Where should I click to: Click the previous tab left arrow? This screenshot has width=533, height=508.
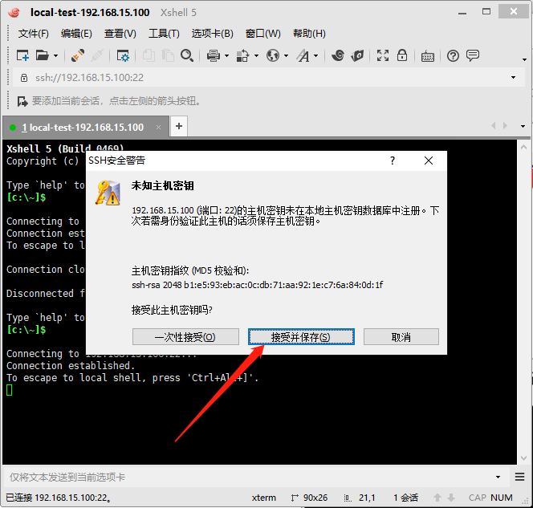(x=494, y=126)
